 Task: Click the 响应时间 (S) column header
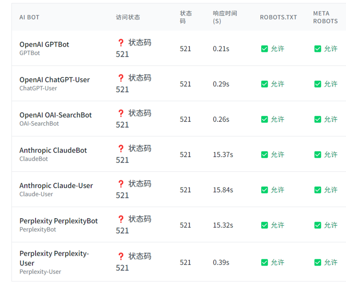(225, 17)
